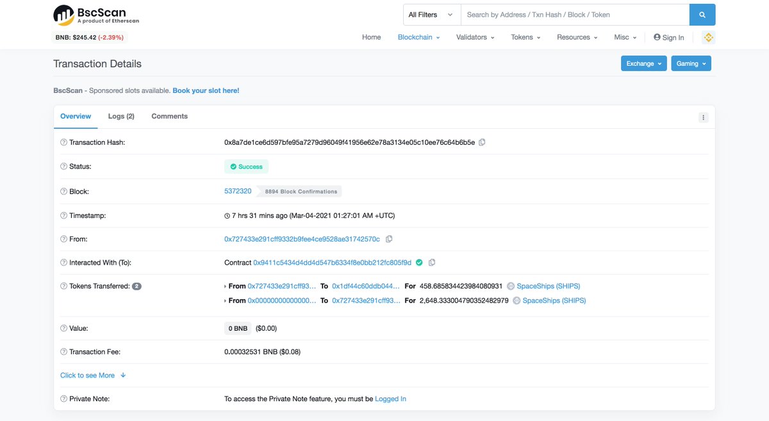This screenshot has height=421, width=769.
Task: Click the help icon next to Value
Action: click(x=63, y=328)
